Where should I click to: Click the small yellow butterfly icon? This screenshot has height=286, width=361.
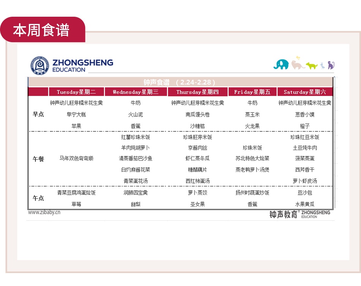298,58
